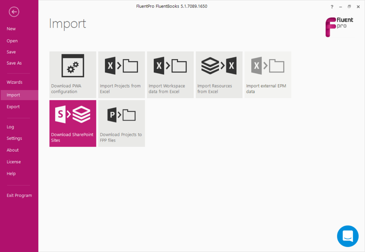Open Download Projects to FPP files tile

click(x=121, y=123)
